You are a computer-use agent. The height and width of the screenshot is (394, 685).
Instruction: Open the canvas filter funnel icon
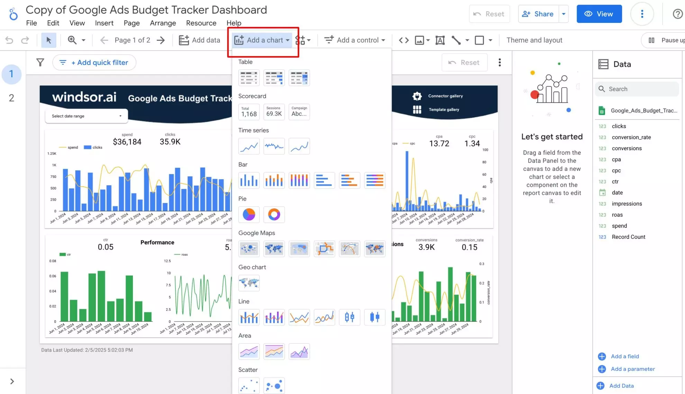[40, 63]
